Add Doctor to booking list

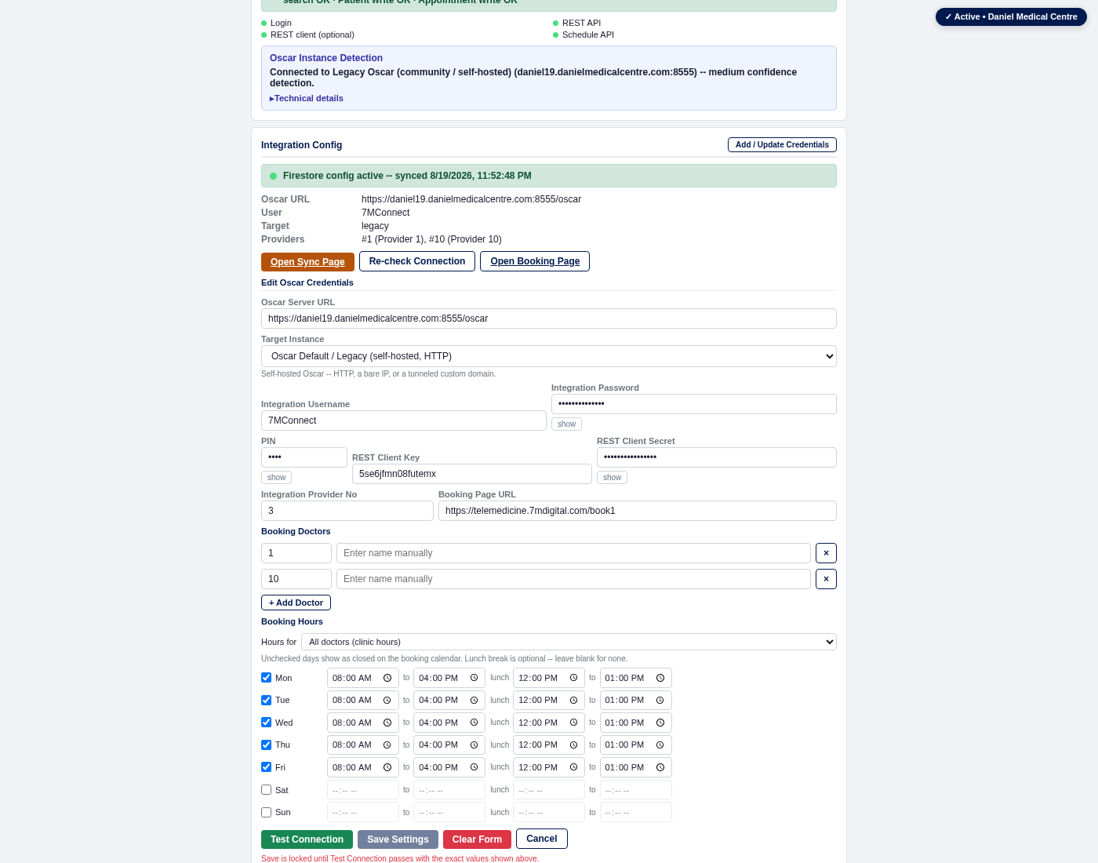pyautogui.click(x=296, y=603)
